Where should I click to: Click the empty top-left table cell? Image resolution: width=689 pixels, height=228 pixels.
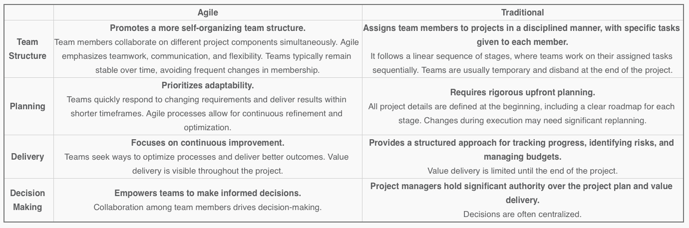click(28, 12)
